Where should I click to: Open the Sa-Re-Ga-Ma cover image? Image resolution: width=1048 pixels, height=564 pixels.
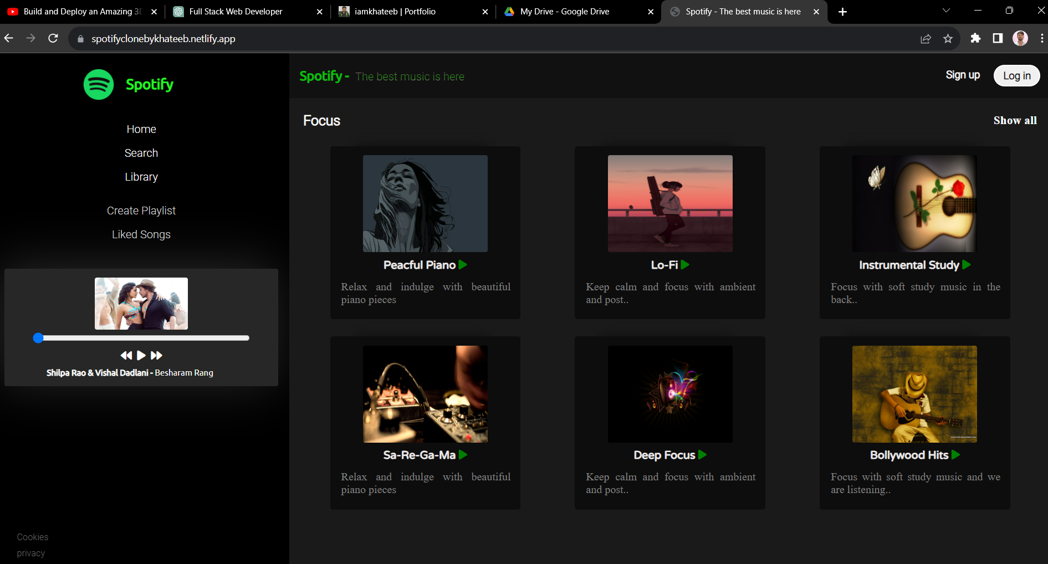tap(425, 394)
